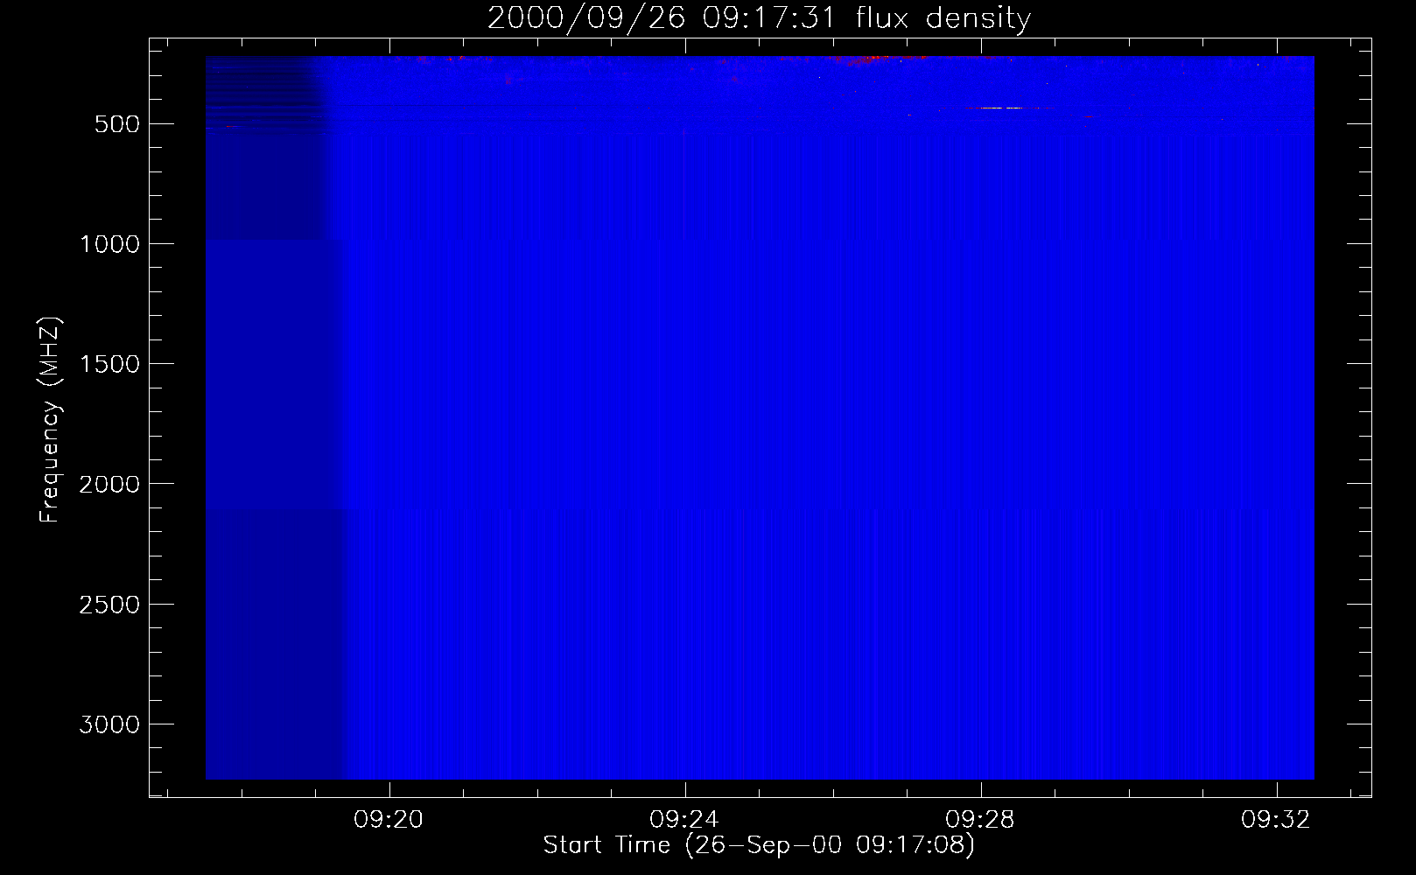Click the red burst feature near 09:26 at top

[x=875, y=59]
